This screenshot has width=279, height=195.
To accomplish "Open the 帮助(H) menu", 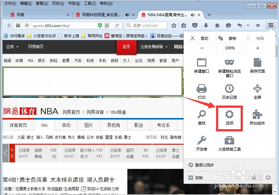I will click(x=106, y=3).
